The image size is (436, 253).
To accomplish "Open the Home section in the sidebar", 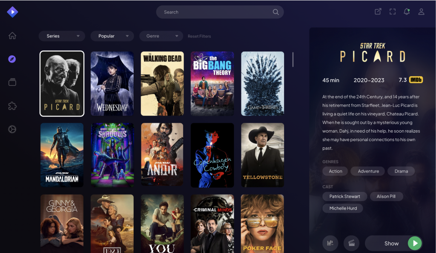I will tap(12, 36).
